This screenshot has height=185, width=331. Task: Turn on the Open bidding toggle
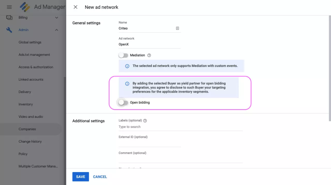pos(123,103)
